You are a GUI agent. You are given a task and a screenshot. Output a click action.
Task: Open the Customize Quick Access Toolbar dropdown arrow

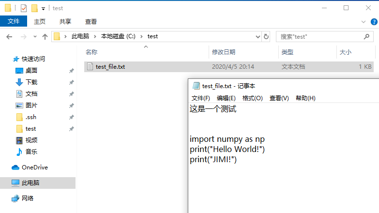43,9
